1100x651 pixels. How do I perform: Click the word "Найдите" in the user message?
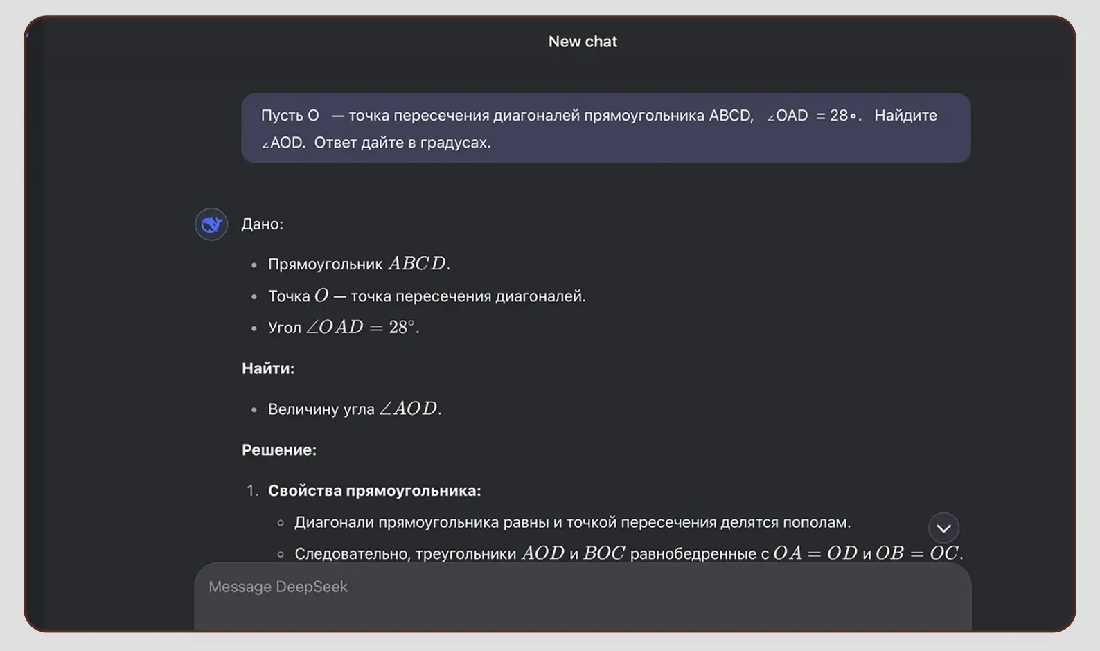pos(905,116)
